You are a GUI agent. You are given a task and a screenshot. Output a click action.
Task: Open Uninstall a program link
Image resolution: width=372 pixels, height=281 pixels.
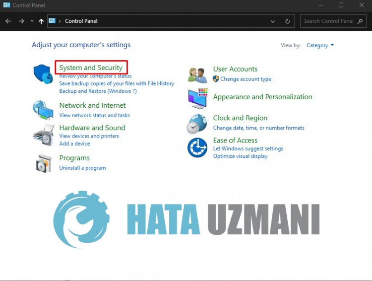tap(82, 168)
